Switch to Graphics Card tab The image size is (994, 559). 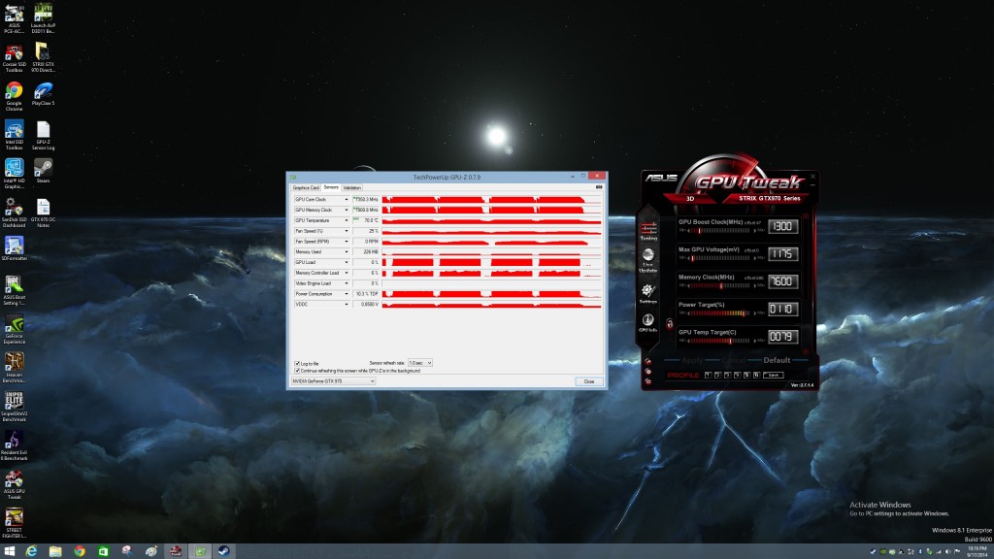click(306, 187)
